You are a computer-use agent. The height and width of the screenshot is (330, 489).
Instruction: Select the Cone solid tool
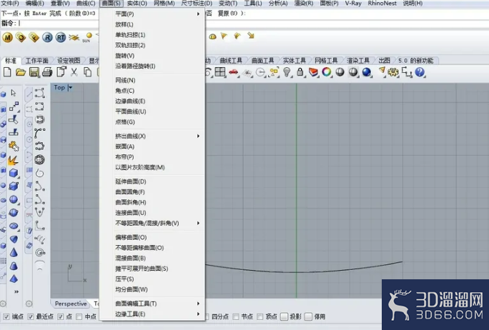pos(14,252)
